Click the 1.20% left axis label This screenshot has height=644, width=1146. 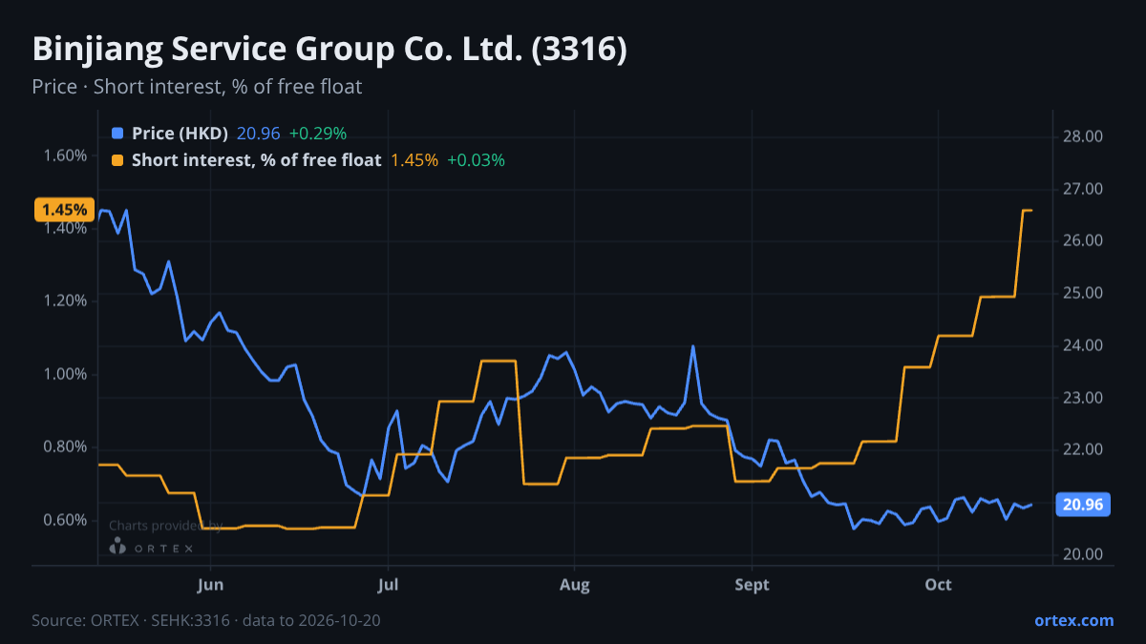click(x=65, y=301)
